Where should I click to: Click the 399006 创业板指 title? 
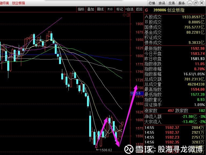(x=169, y=10)
